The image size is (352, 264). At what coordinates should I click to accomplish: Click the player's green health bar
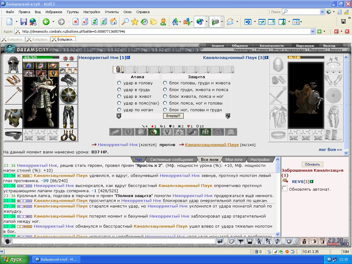point(41,57)
